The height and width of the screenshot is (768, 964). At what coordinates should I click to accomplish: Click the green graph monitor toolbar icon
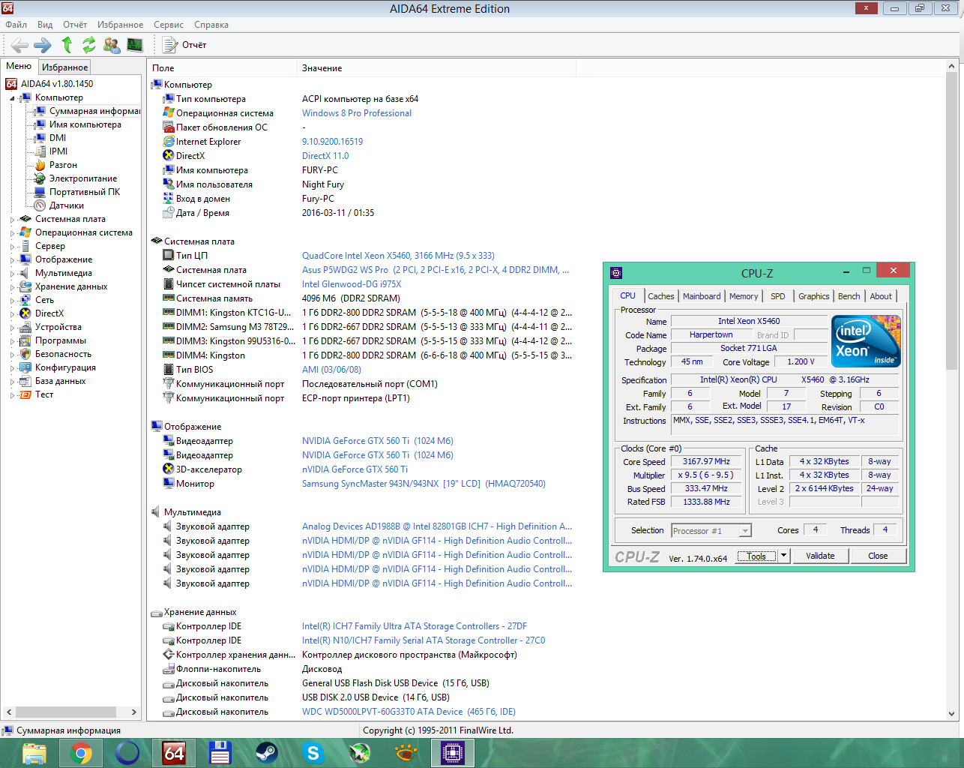tap(135, 45)
